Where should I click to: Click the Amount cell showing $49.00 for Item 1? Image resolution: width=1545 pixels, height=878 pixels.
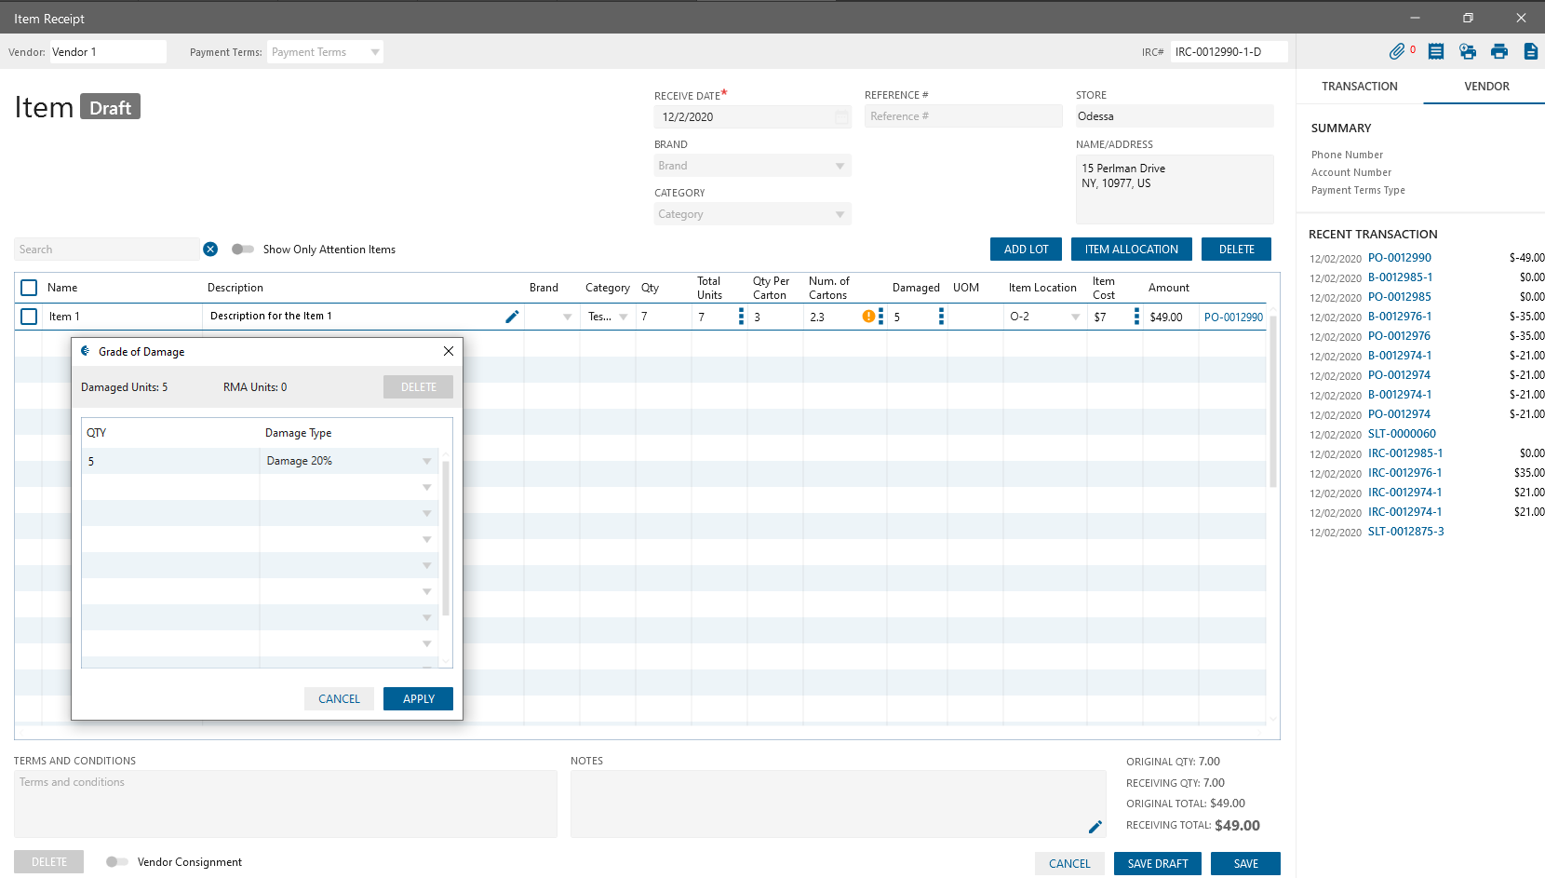point(1170,317)
